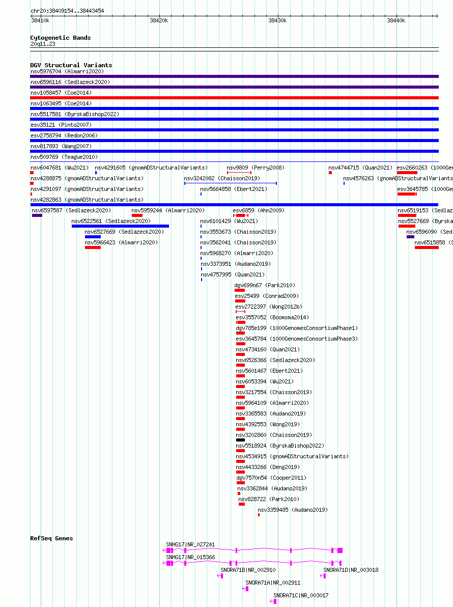Open the nsv6597587 (Sedlazeck2020) label
Screen dimensions: 453x607
pyautogui.click(x=71, y=211)
